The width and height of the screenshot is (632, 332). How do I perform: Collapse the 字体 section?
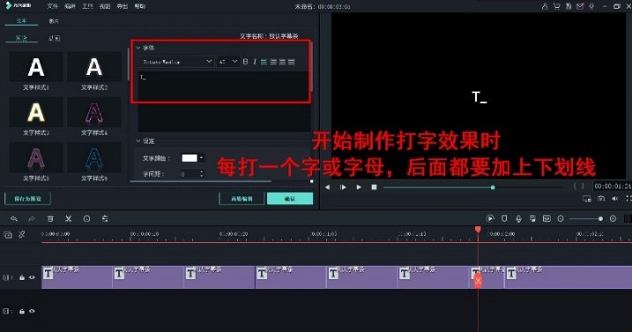tap(138, 48)
